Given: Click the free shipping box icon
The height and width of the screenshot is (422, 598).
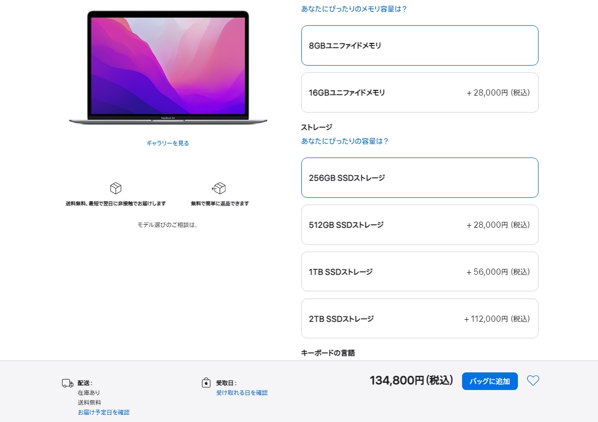Looking at the screenshot, I should click(x=116, y=188).
